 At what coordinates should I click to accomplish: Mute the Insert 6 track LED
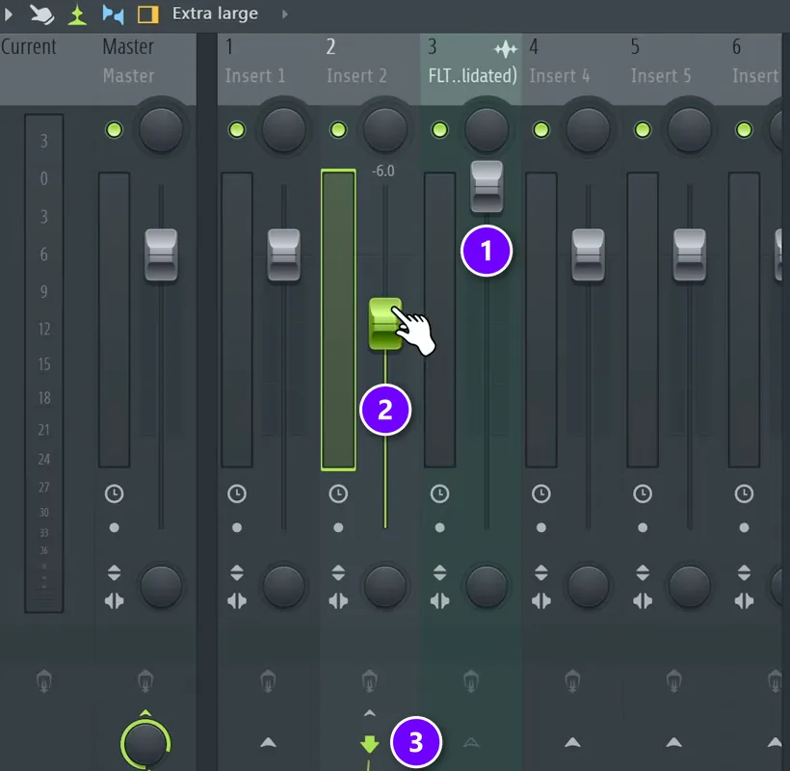pyautogui.click(x=744, y=130)
